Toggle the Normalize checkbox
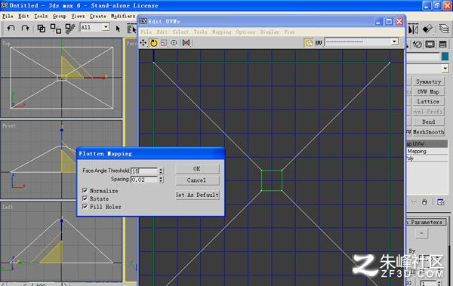This screenshot has width=453, height=286. (x=85, y=190)
